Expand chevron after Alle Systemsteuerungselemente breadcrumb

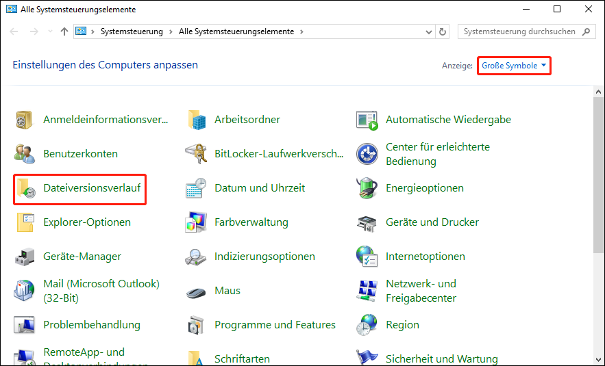click(x=301, y=32)
